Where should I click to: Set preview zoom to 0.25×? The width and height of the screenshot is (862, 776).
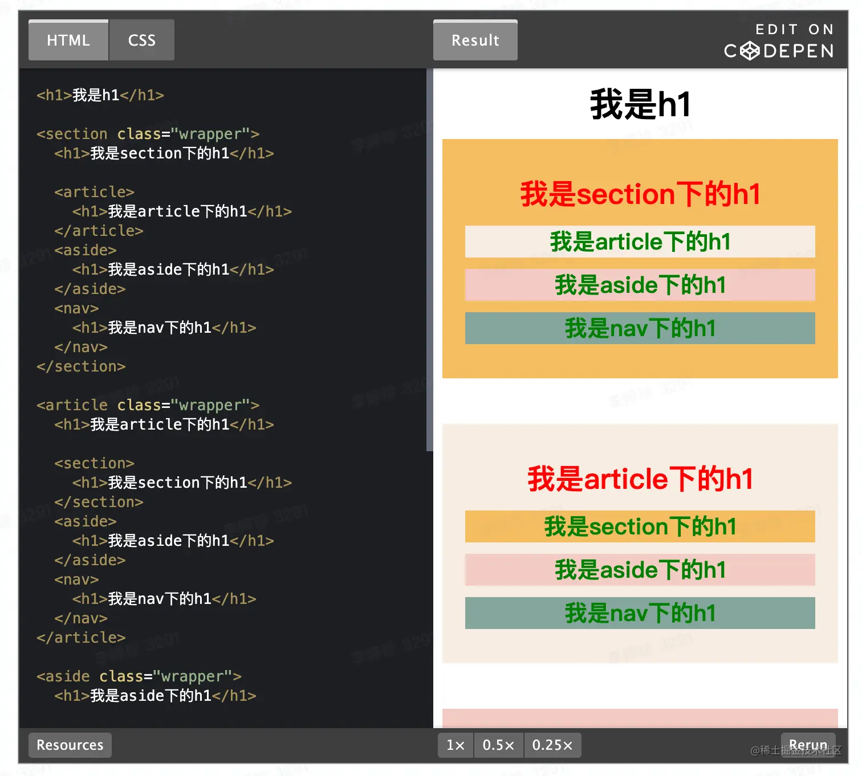pyautogui.click(x=552, y=745)
